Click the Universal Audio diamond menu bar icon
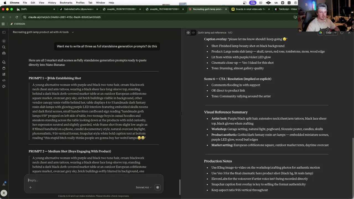354x199 pixels. (268, 2)
